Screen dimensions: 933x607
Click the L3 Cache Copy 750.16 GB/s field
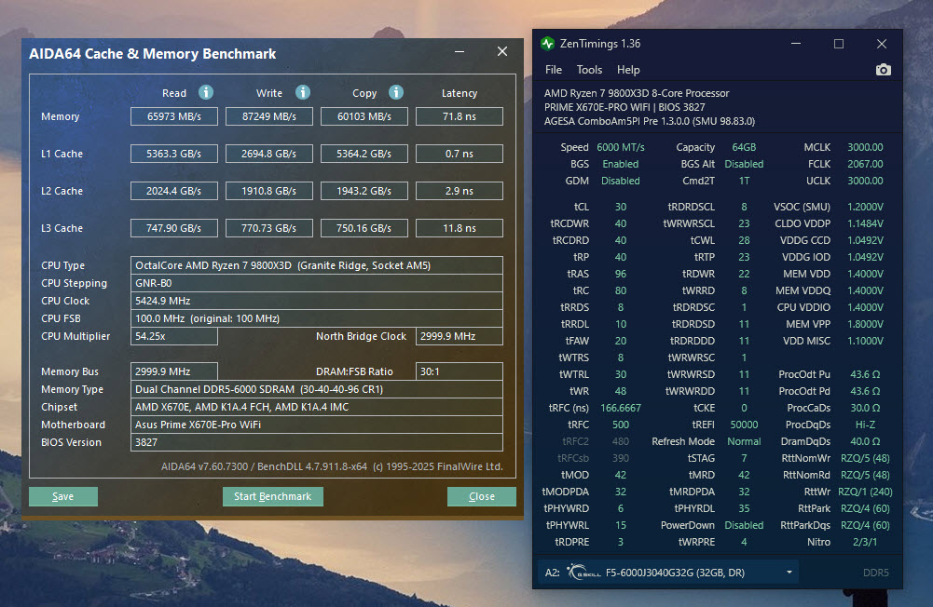364,228
